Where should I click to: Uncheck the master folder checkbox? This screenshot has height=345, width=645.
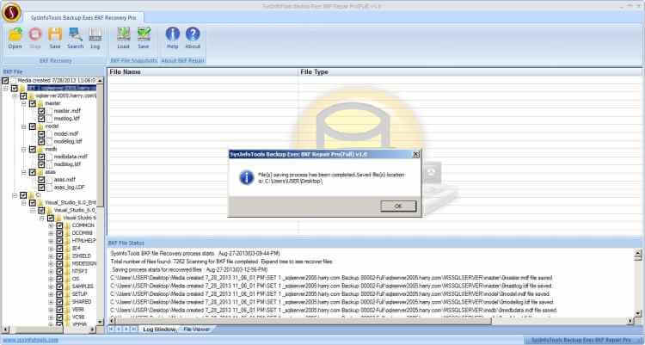tap(33, 103)
